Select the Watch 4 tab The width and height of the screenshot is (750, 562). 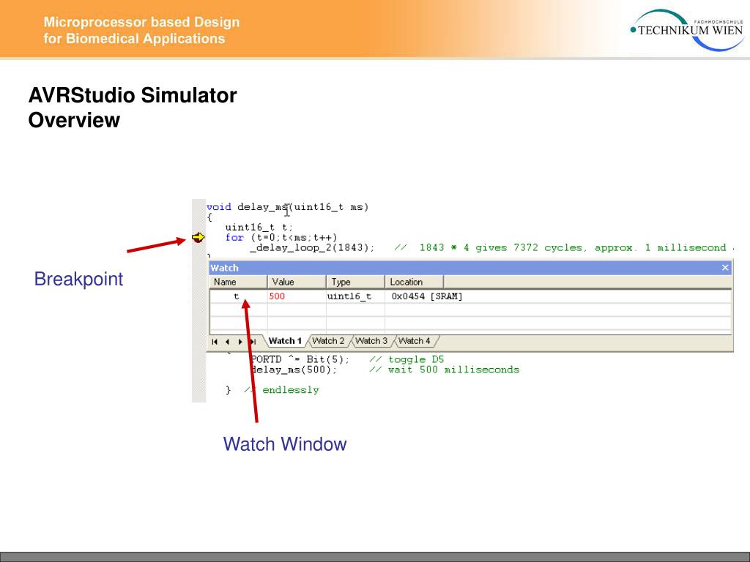[x=415, y=341]
